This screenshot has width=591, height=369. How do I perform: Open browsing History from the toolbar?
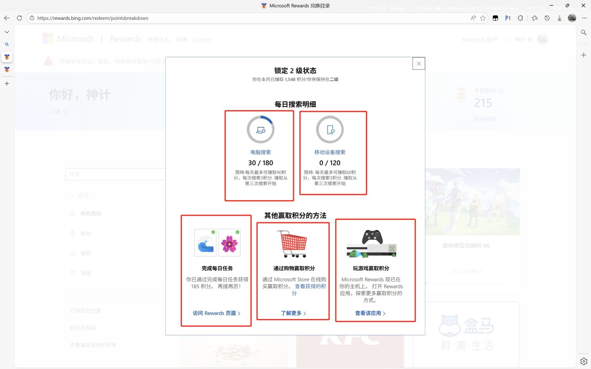coord(547,18)
